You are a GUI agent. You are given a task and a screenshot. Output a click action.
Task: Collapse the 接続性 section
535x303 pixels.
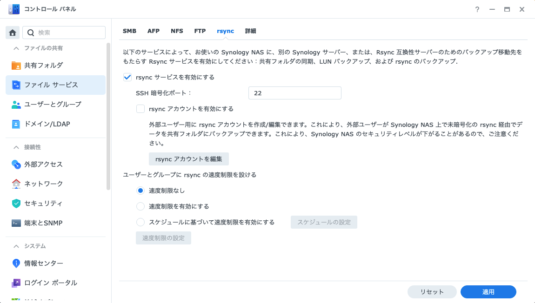coord(16,147)
